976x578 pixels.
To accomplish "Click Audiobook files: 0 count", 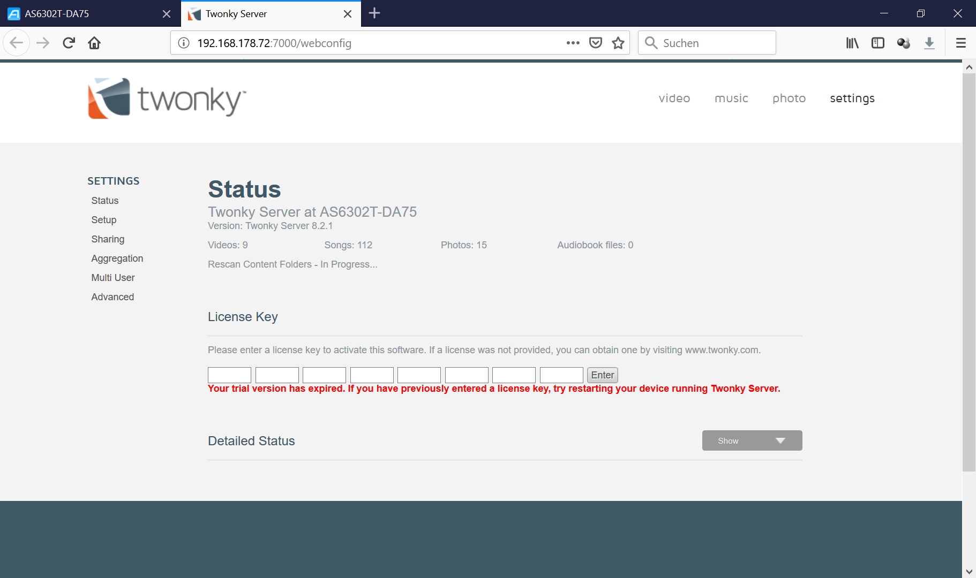I will pos(595,245).
